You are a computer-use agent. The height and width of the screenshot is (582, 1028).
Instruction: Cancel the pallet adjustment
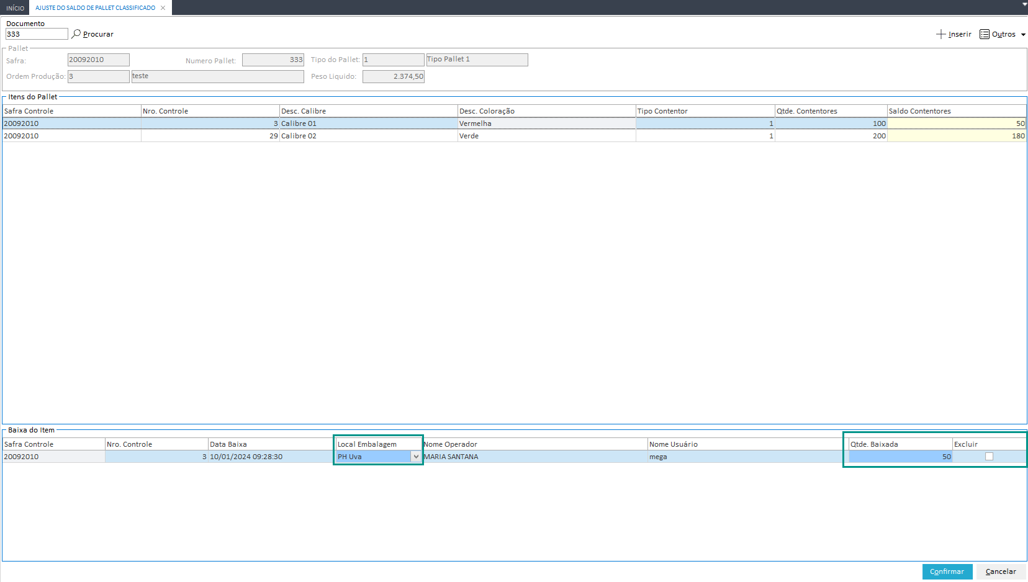(1001, 571)
